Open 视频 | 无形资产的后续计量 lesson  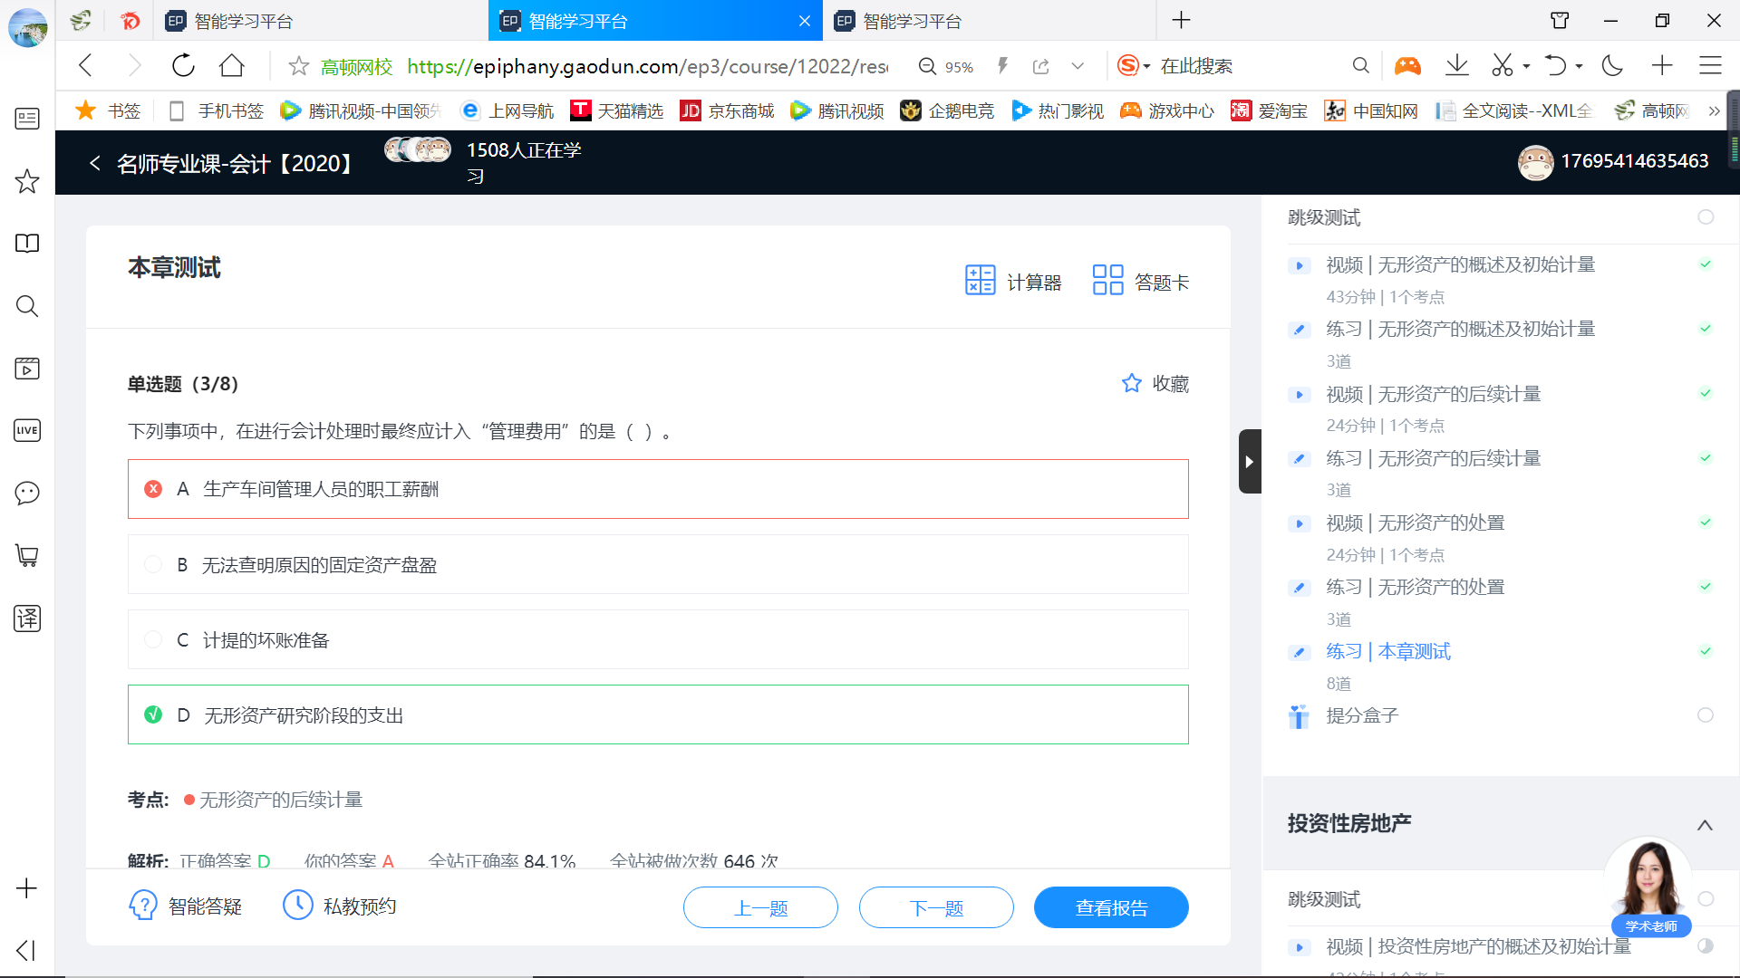(1433, 394)
